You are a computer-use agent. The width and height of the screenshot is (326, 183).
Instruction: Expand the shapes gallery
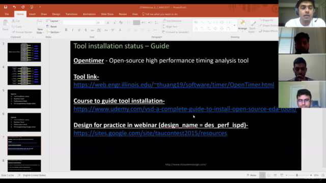234,25
